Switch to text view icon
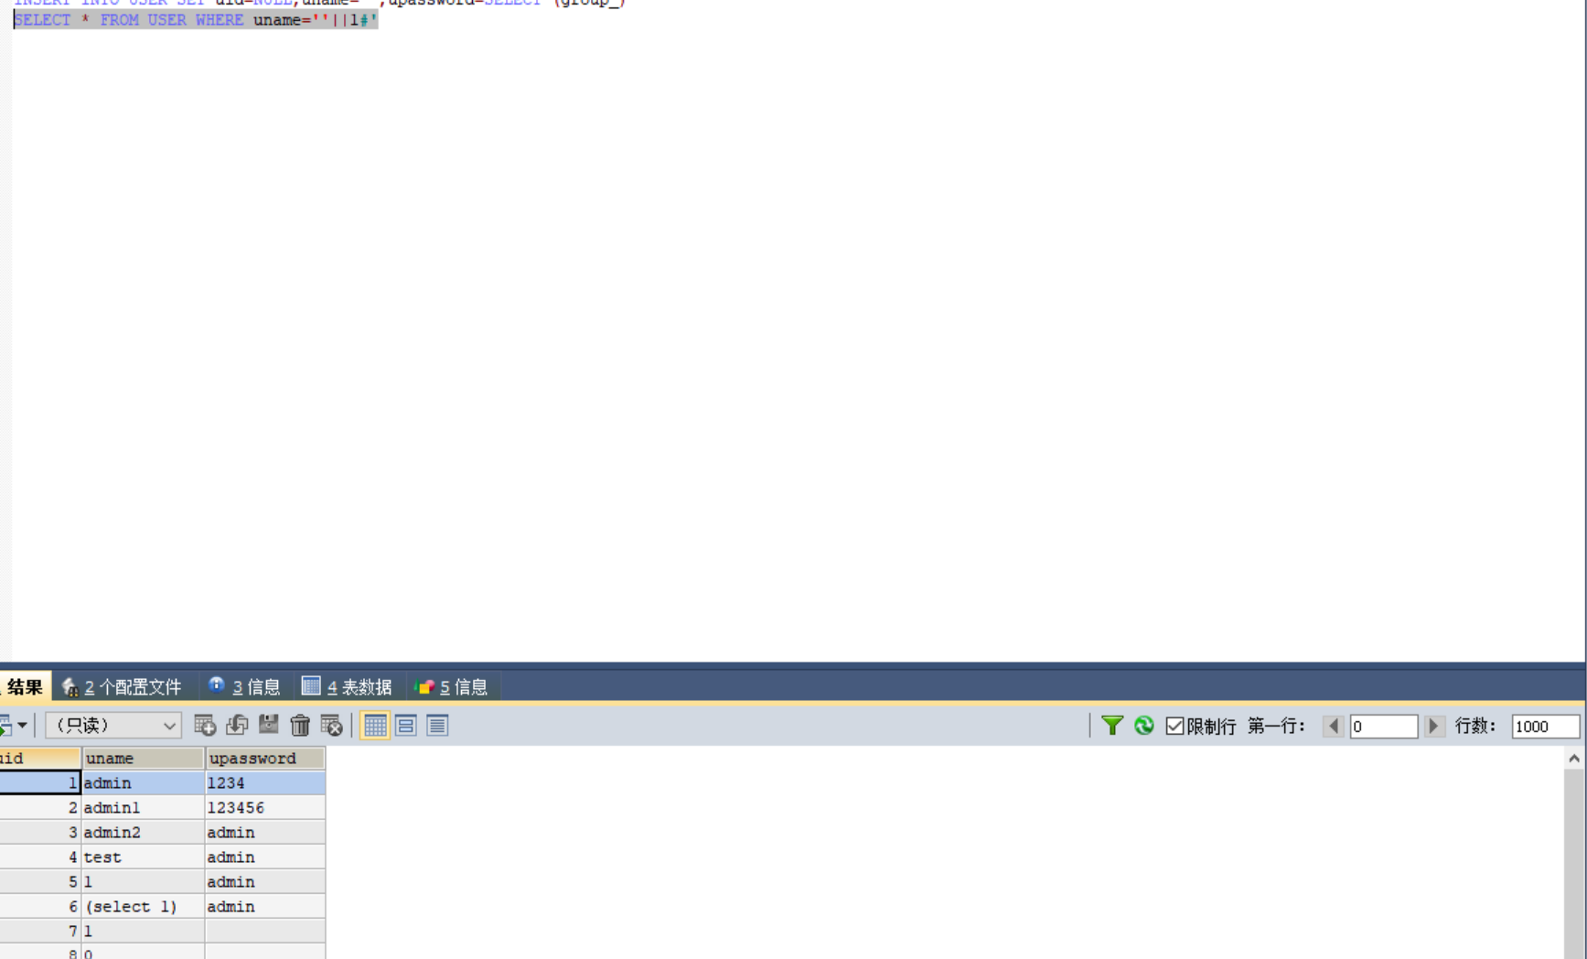This screenshot has width=1587, height=959. tap(437, 726)
